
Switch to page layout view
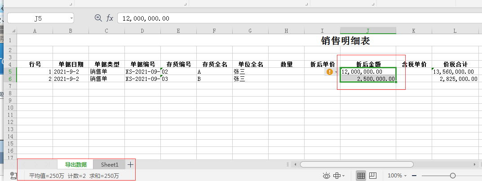[x=373, y=176]
